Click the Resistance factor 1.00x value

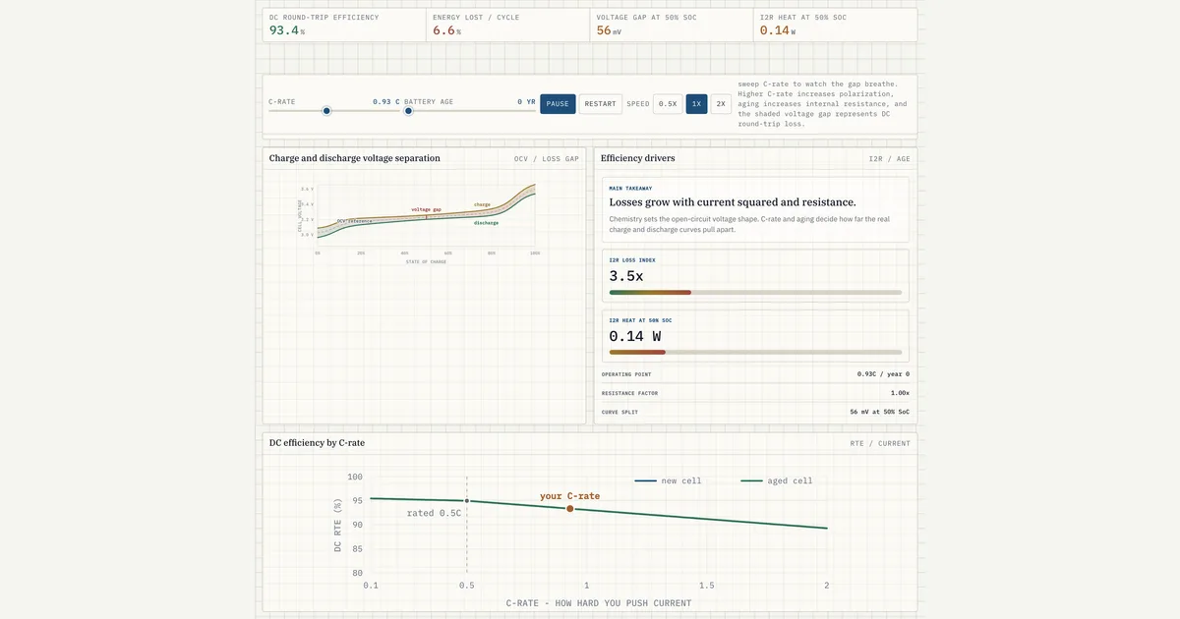pyautogui.click(x=899, y=393)
